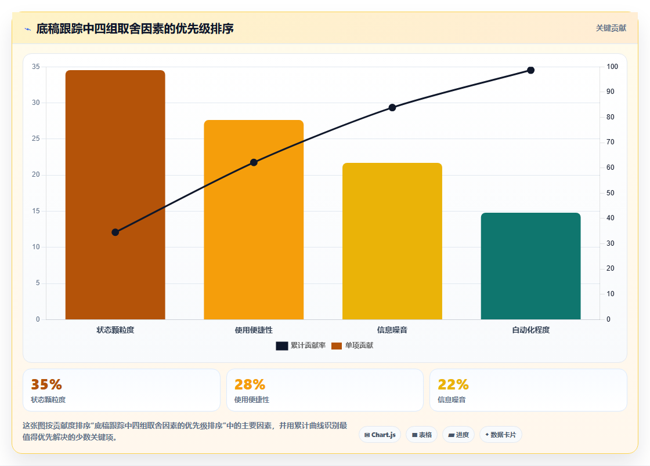
Task: Select cumulative line point above 信息噪音
Action: 392,108
